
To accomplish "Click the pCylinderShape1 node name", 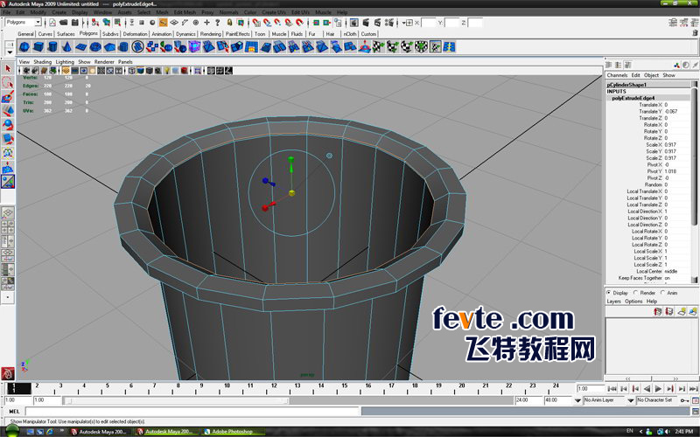I will [x=626, y=84].
